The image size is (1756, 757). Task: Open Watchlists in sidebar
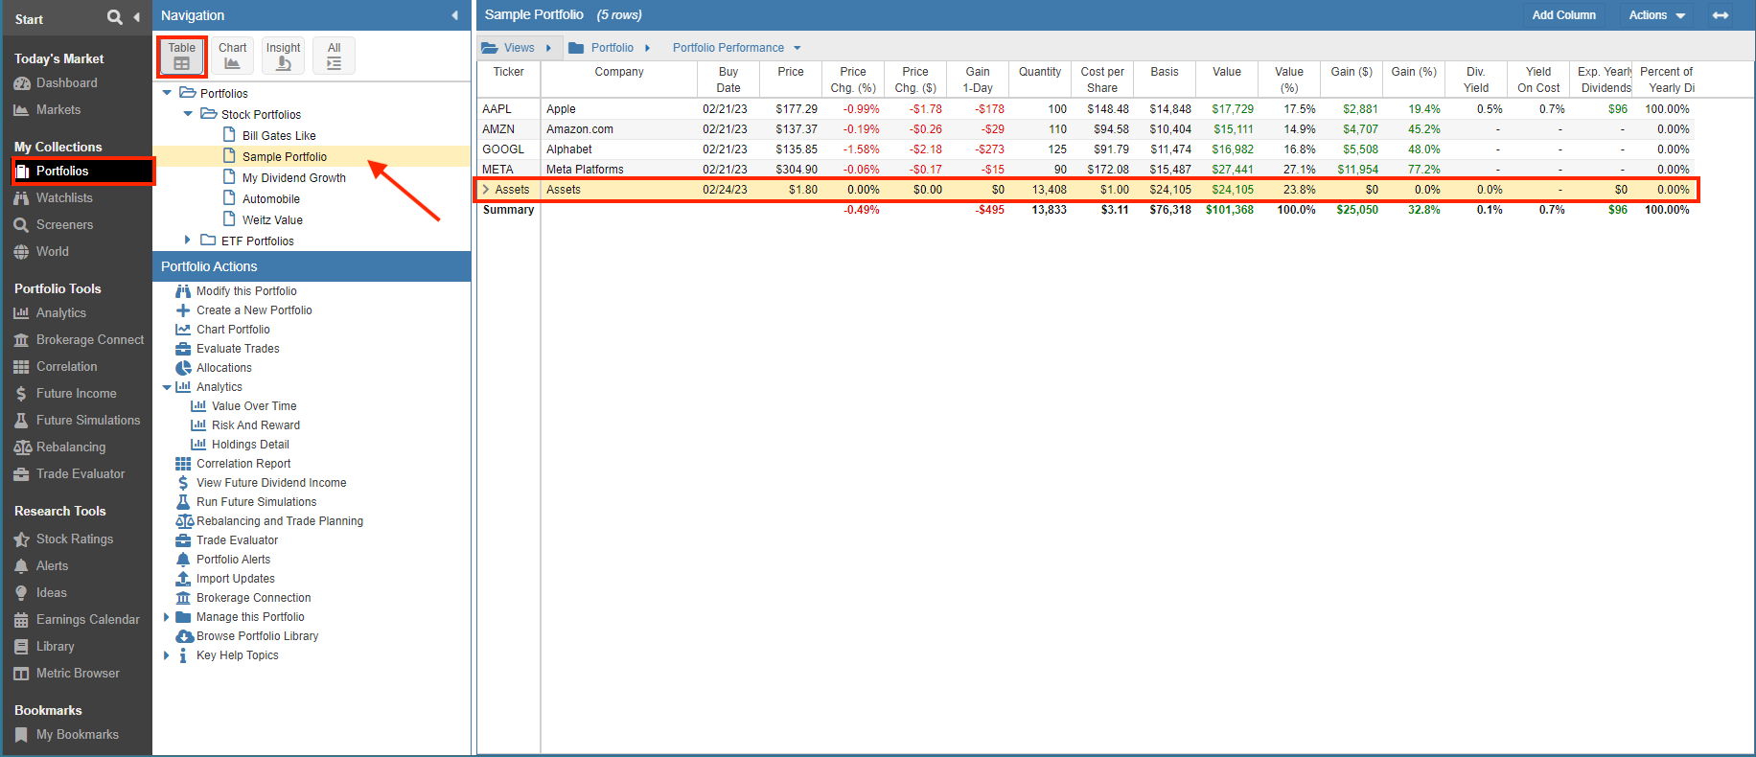click(x=53, y=198)
